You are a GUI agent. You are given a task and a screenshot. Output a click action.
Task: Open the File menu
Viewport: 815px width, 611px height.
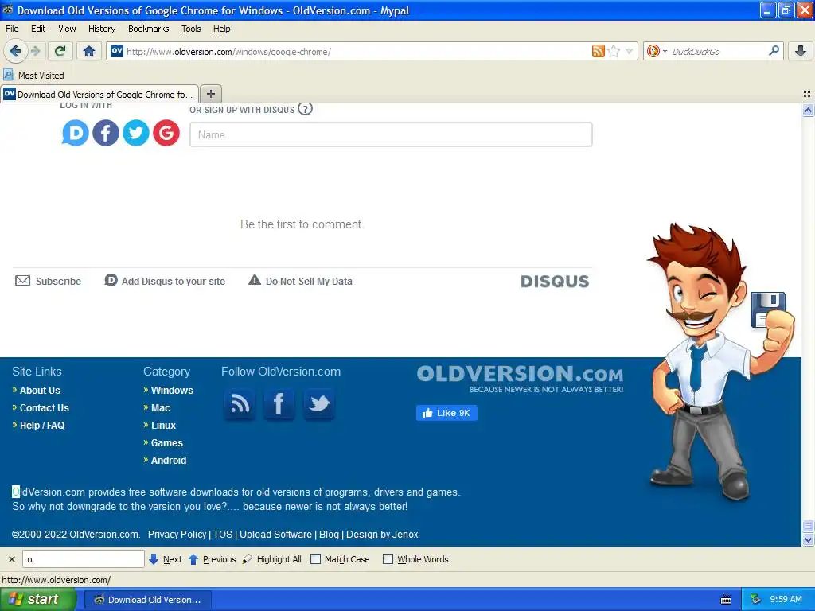click(12, 29)
